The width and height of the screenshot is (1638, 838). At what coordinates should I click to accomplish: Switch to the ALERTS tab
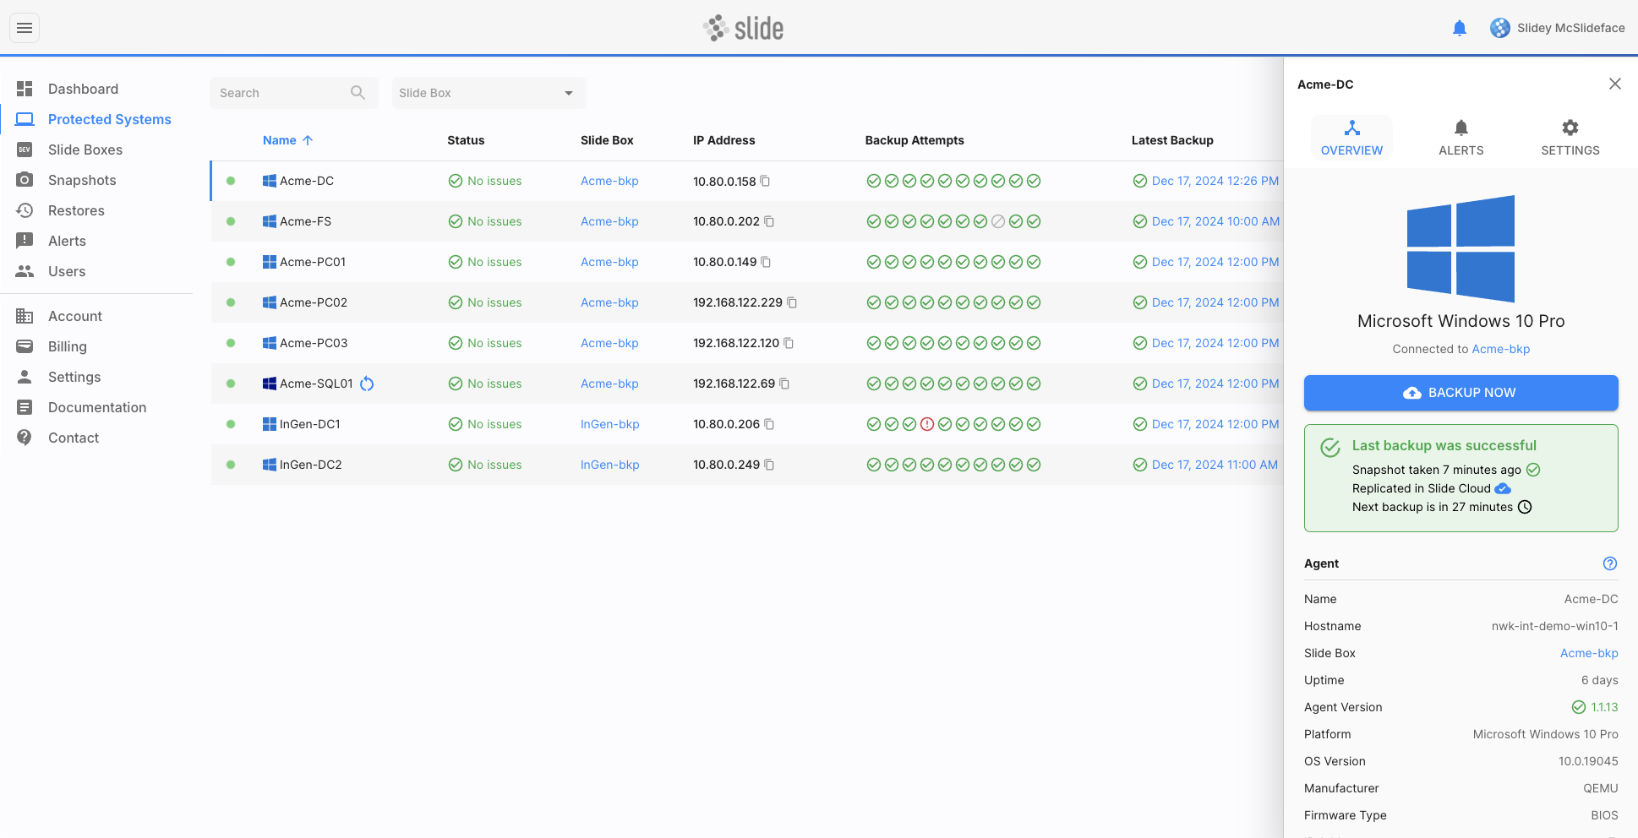tap(1461, 138)
